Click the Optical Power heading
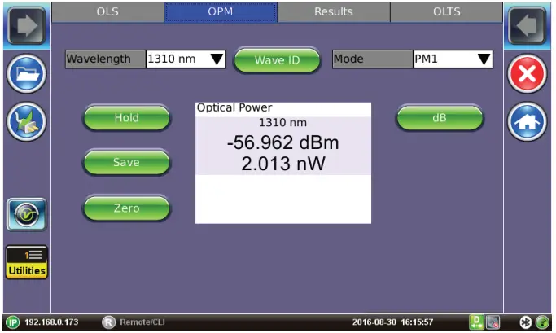 click(234, 107)
